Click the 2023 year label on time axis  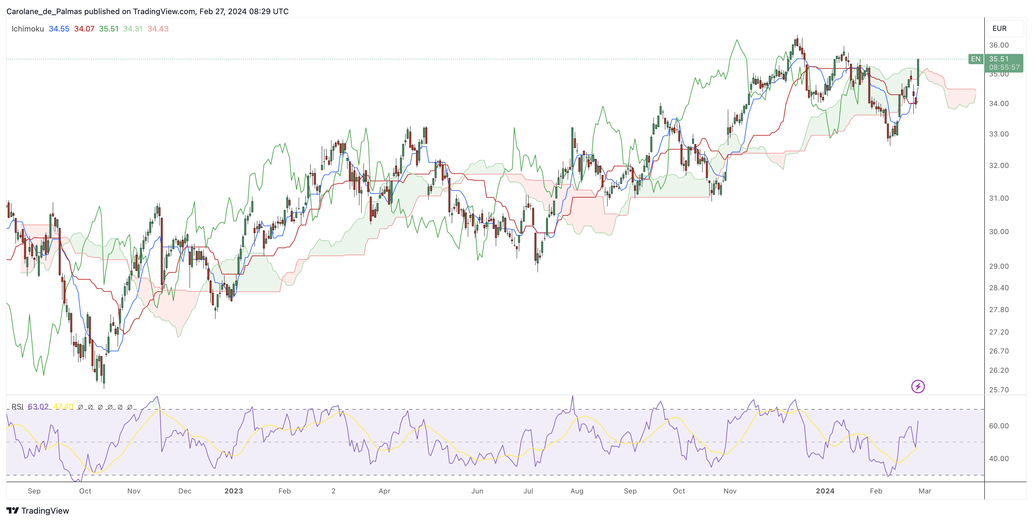(x=234, y=491)
